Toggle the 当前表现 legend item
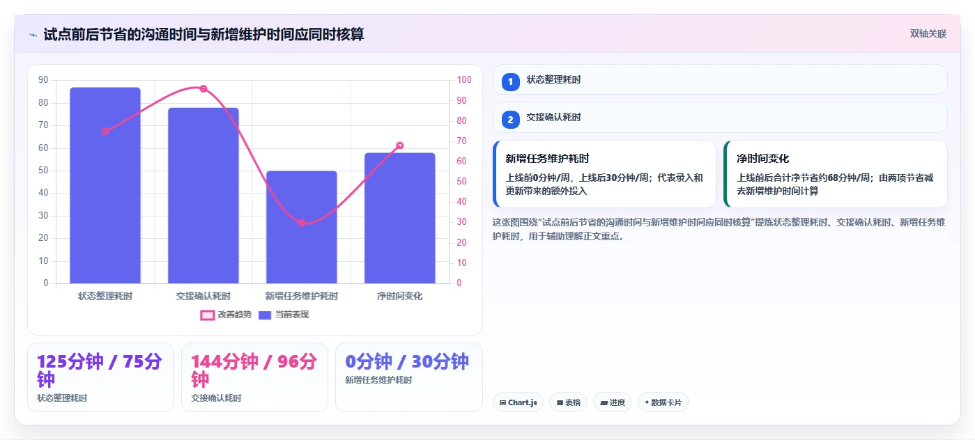Viewport: 975px width, 440px height. pyautogui.click(x=284, y=315)
